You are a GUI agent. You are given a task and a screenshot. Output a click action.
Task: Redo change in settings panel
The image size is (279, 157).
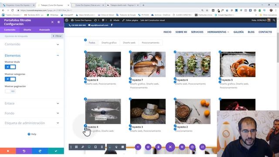pos(40,151)
